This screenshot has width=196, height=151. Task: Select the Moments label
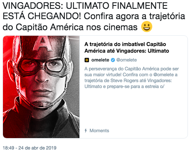click(99, 131)
